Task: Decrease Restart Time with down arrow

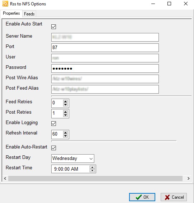Action: coord(92,170)
